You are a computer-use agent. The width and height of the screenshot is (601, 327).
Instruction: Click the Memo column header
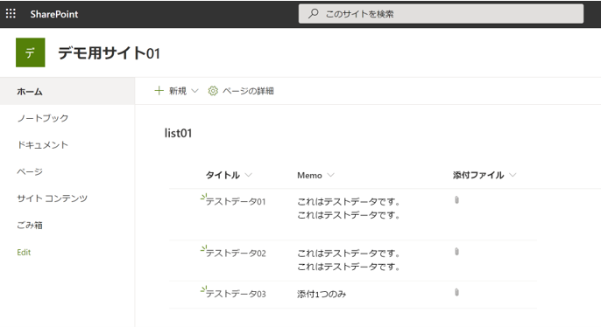pyautogui.click(x=309, y=175)
